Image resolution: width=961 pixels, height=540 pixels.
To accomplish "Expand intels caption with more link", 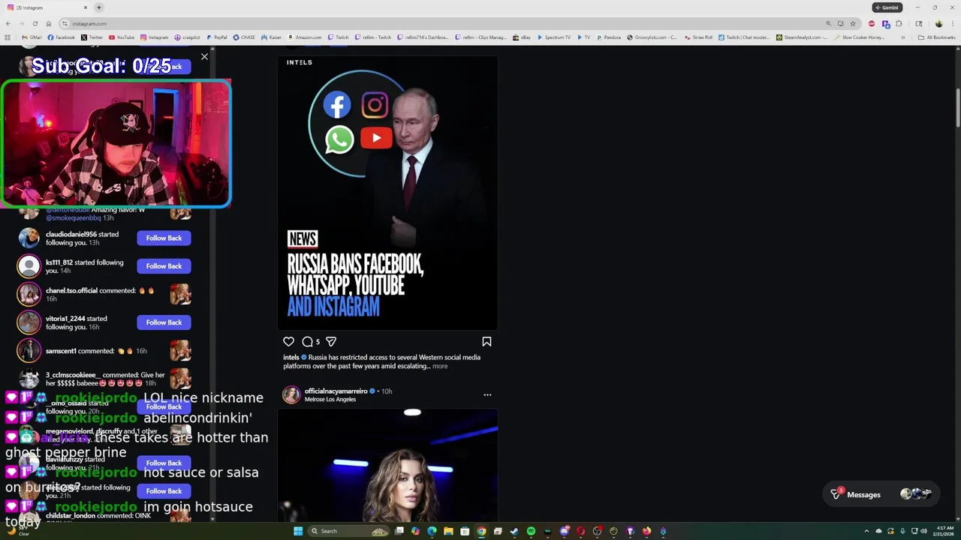I will pyautogui.click(x=440, y=366).
